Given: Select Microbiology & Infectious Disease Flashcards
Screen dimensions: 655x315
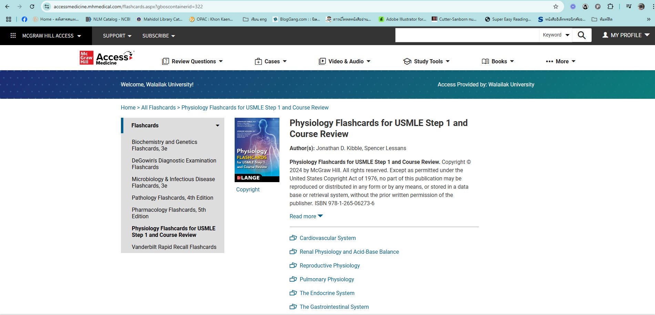Looking at the screenshot, I should tap(173, 182).
